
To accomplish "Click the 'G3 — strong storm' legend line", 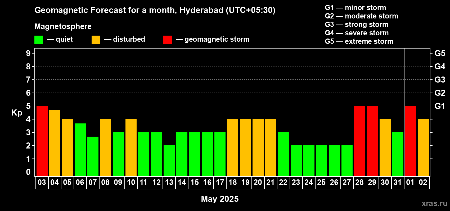I will pyautogui.click(x=357, y=25).
